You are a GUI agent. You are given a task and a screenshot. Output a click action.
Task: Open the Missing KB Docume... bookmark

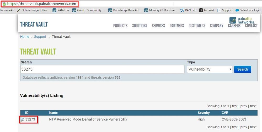pos(161,10)
